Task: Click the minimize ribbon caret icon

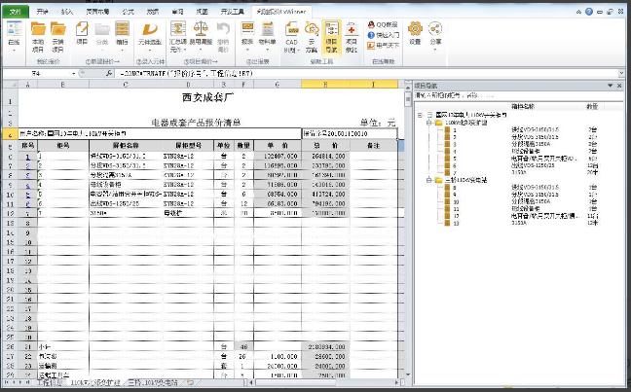Action: click(578, 12)
